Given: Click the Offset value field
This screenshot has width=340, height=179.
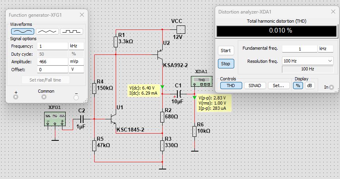Looking at the screenshot, I should click(x=52, y=70).
